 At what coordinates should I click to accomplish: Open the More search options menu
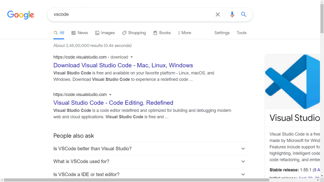(184, 33)
